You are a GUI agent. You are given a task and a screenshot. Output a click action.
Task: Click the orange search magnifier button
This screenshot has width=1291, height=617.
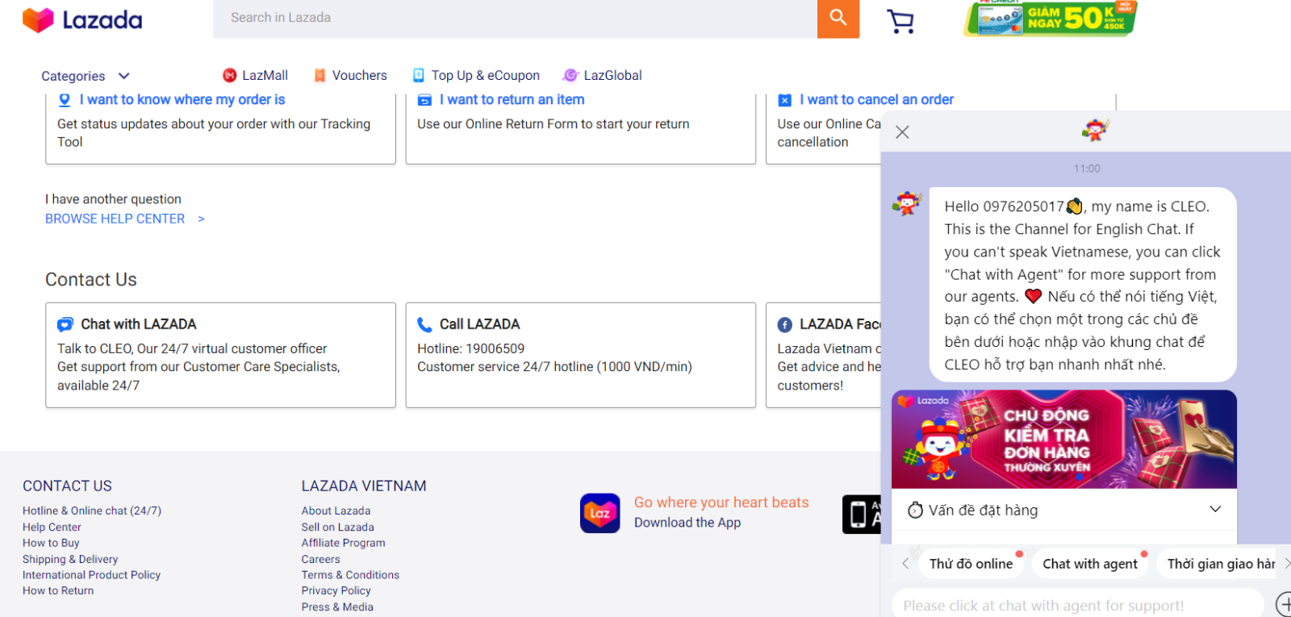coord(838,18)
